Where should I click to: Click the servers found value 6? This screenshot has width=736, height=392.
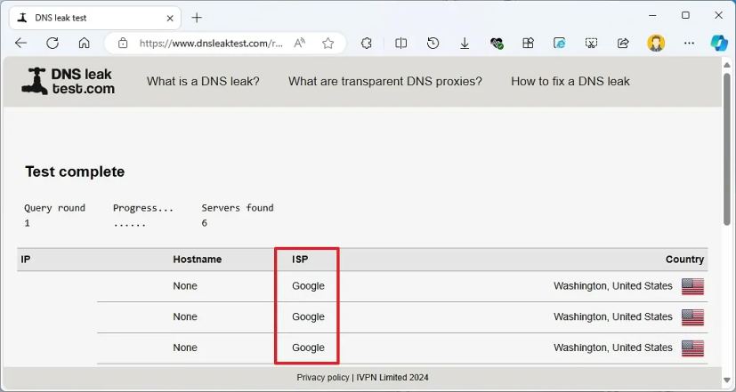tap(205, 223)
